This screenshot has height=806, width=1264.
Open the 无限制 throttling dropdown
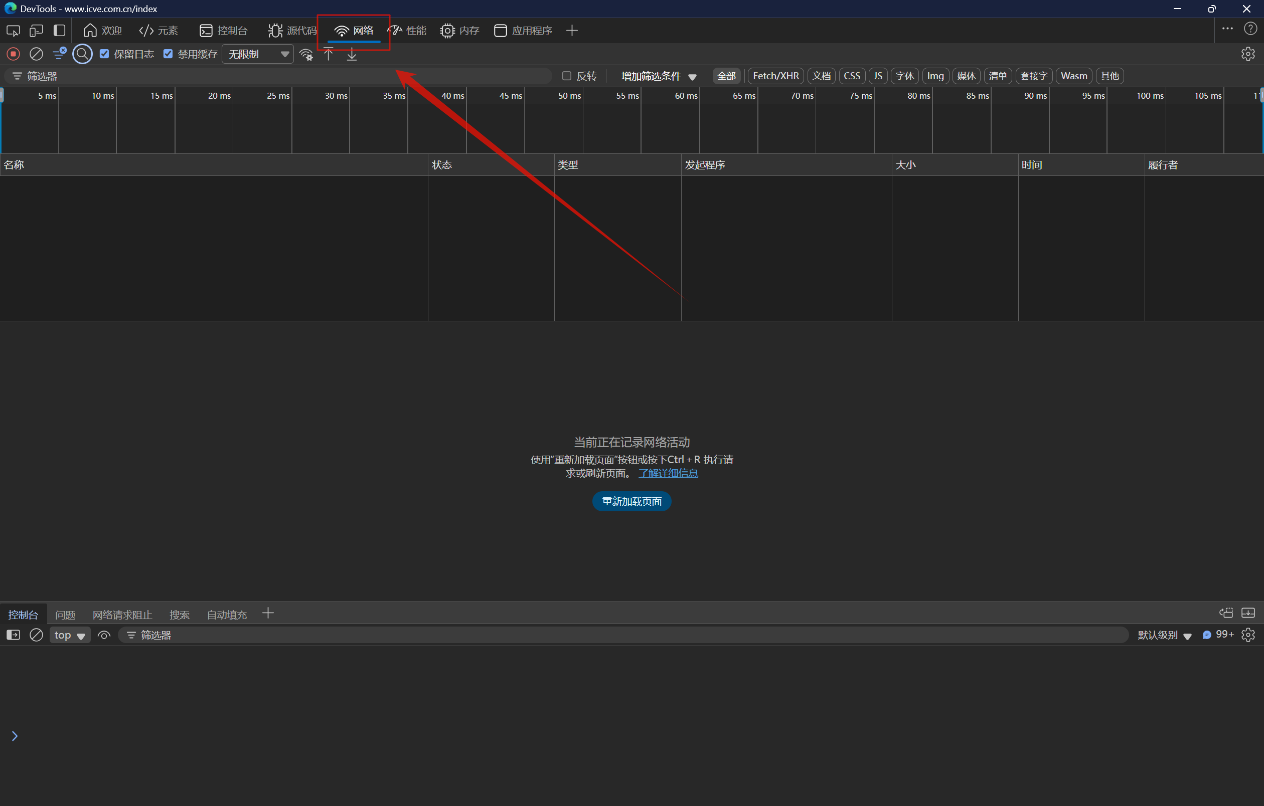[258, 54]
